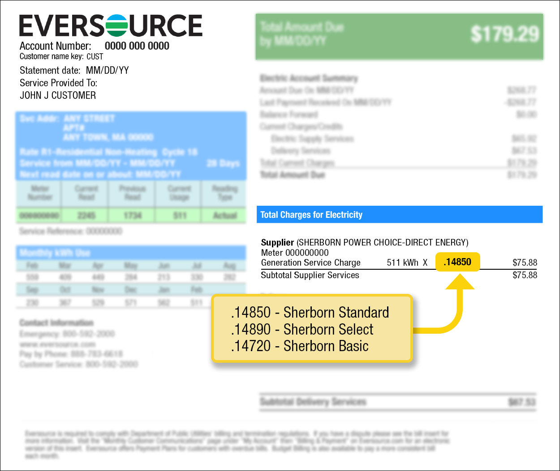This screenshot has height=471, width=560.
Task: Select account number 0000 000 0000
Action: point(137,46)
